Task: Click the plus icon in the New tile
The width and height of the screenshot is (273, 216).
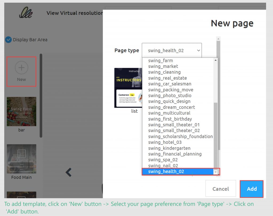Action: point(21,68)
